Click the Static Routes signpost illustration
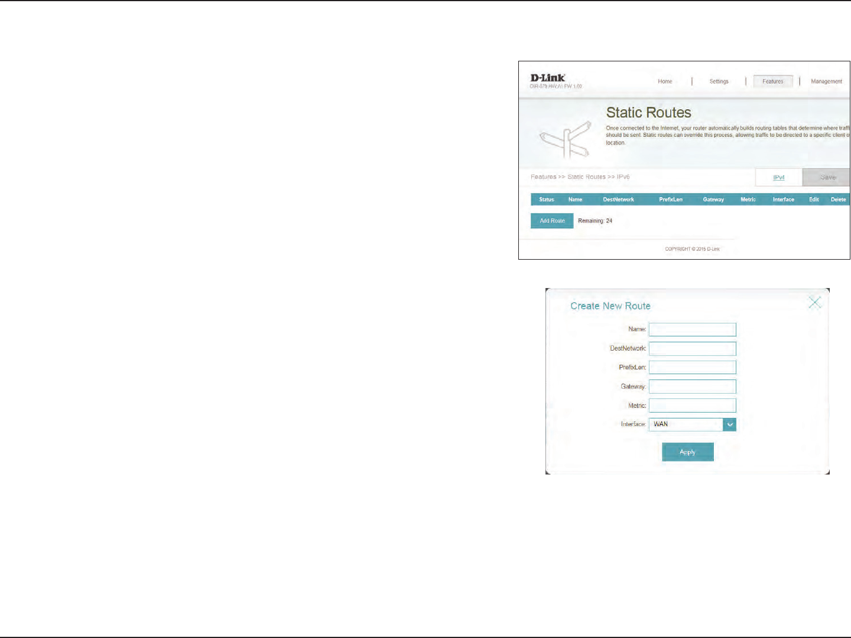851x638 pixels. click(x=566, y=140)
